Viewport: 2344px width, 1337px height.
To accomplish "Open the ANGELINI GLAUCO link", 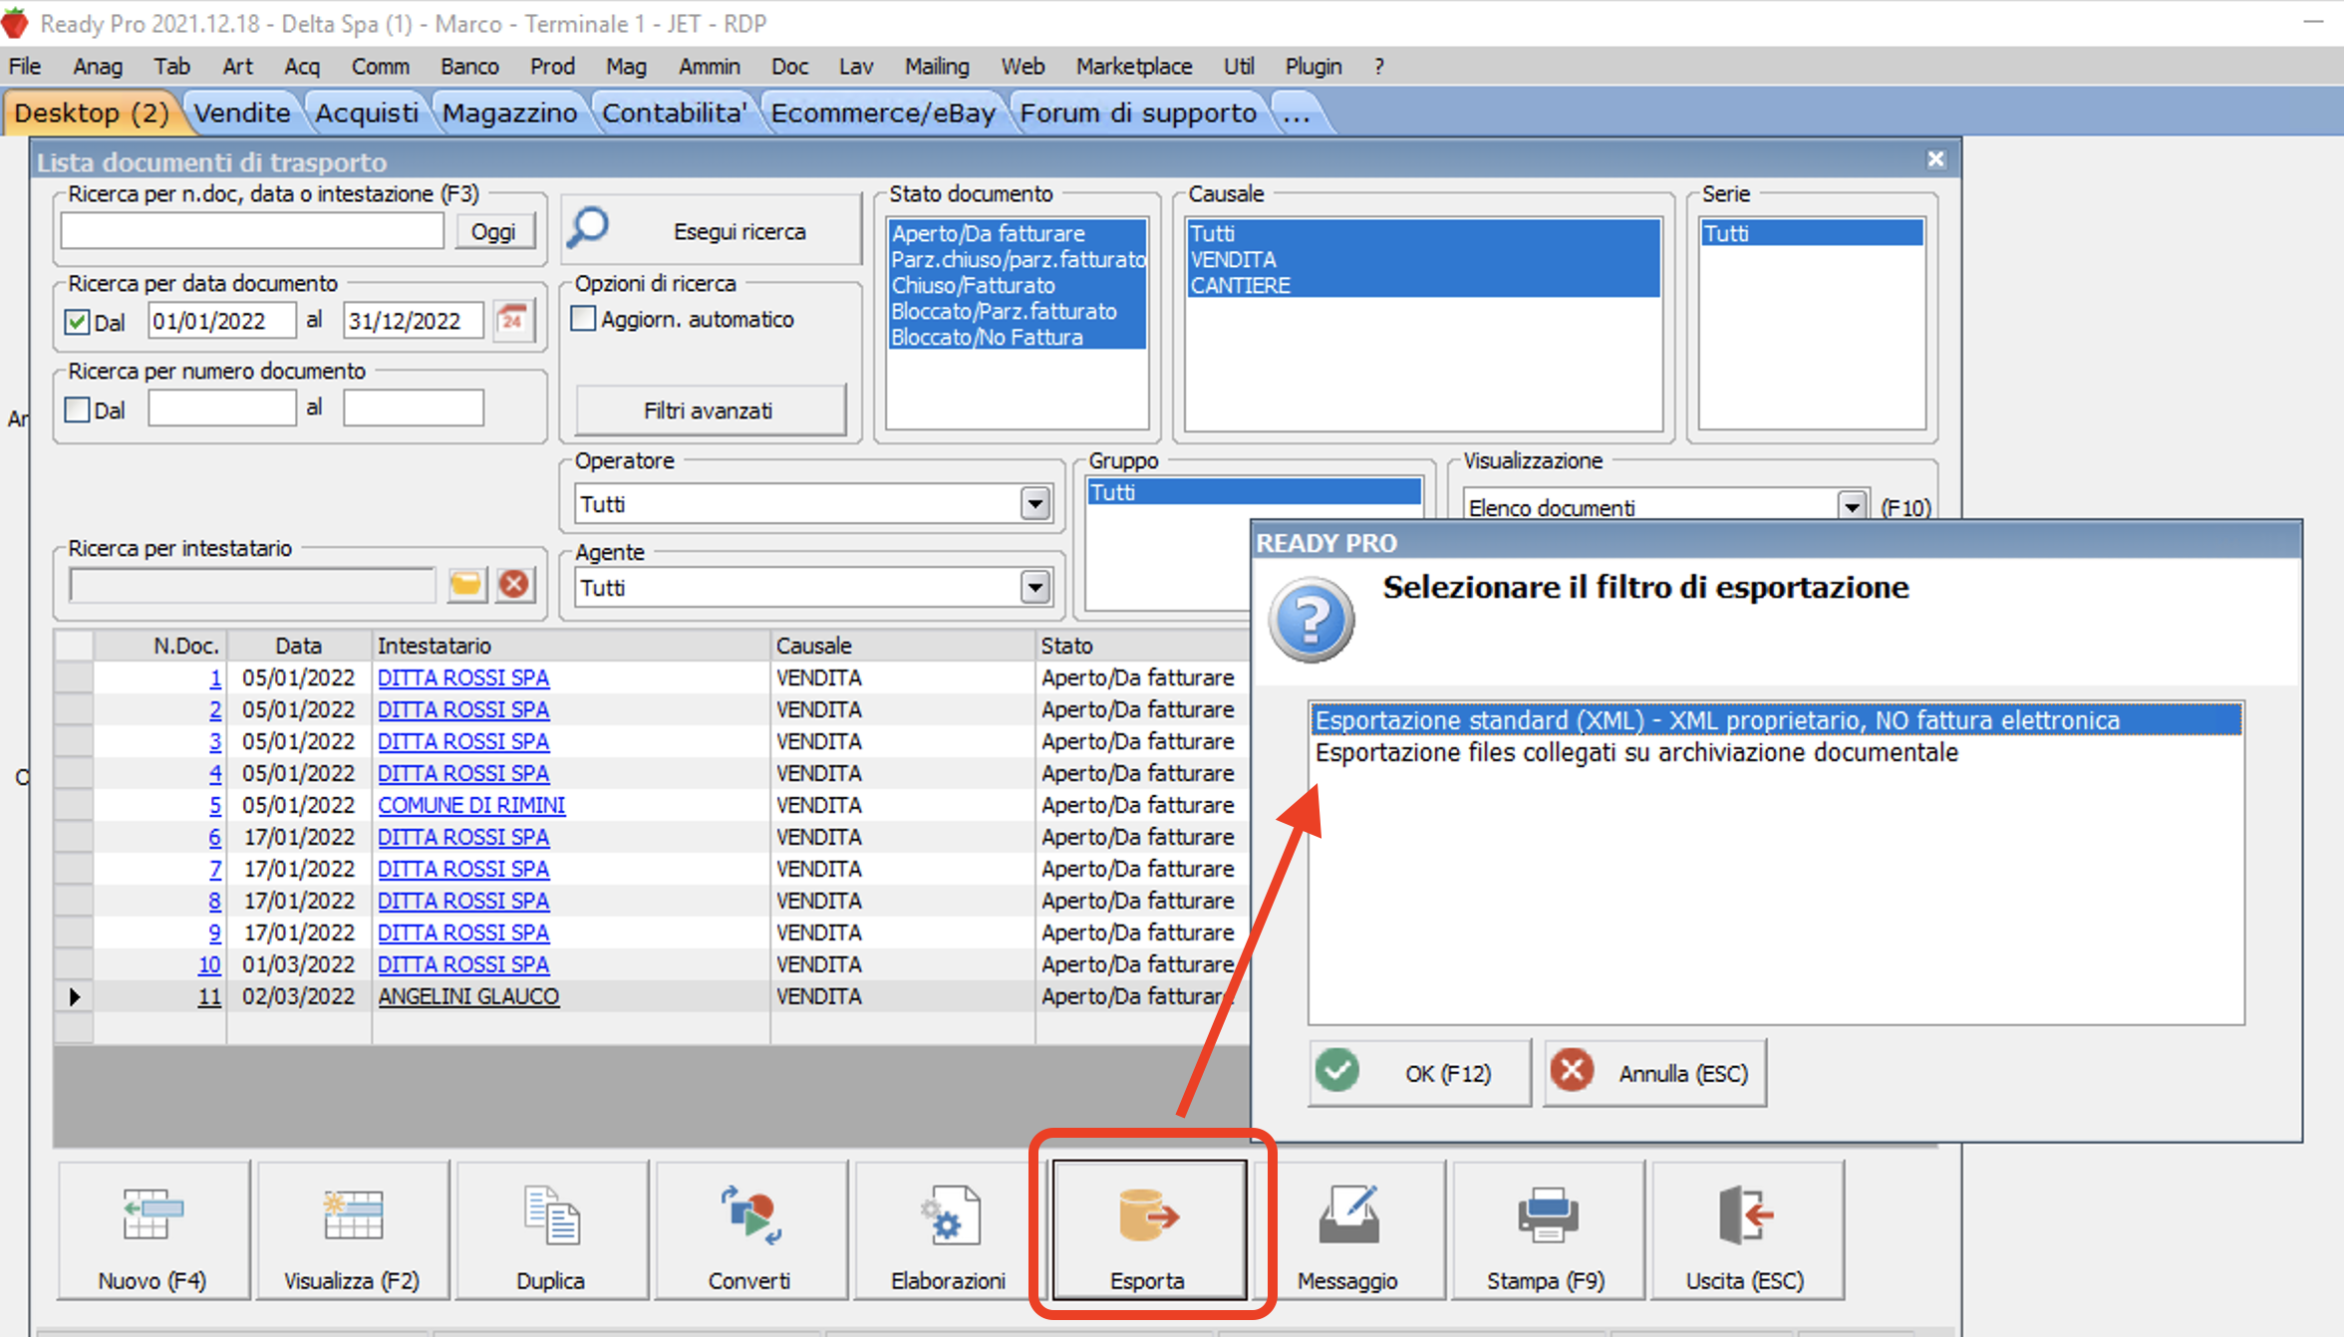I will [468, 996].
